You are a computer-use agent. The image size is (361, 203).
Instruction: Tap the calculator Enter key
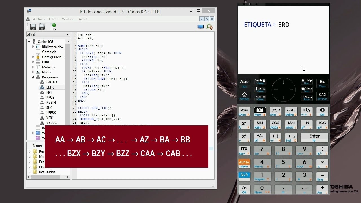tap(314, 138)
